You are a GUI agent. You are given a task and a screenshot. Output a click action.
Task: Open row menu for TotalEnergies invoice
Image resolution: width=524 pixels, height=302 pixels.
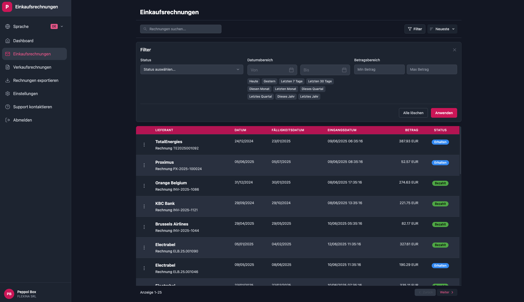[x=144, y=145]
